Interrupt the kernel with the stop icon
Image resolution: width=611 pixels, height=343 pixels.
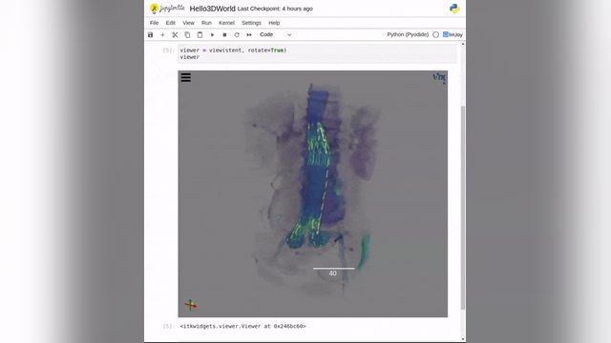point(224,34)
